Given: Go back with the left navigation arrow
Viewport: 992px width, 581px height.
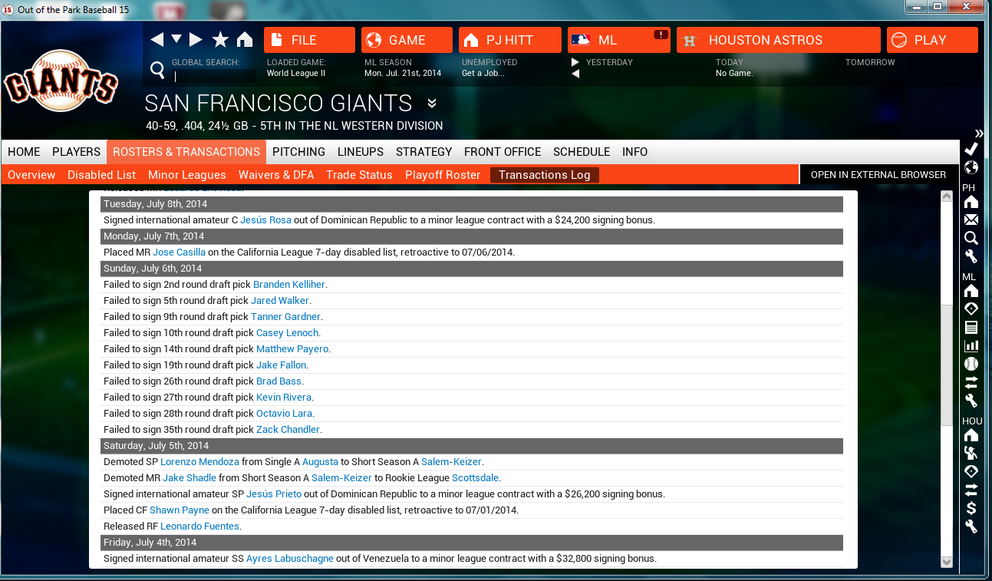Looking at the screenshot, I should click(x=157, y=40).
